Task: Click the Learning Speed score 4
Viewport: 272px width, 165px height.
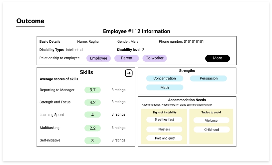Action: 92,115
